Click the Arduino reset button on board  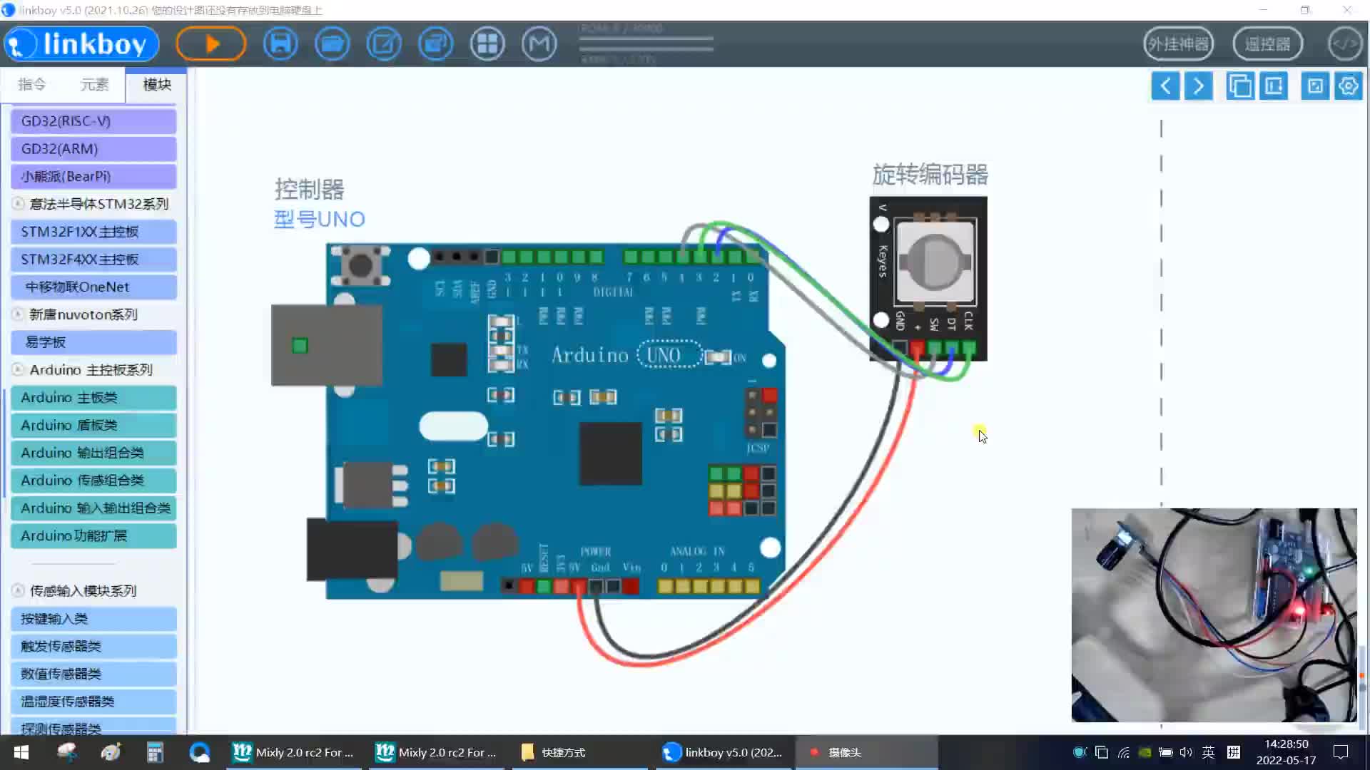[x=360, y=265]
